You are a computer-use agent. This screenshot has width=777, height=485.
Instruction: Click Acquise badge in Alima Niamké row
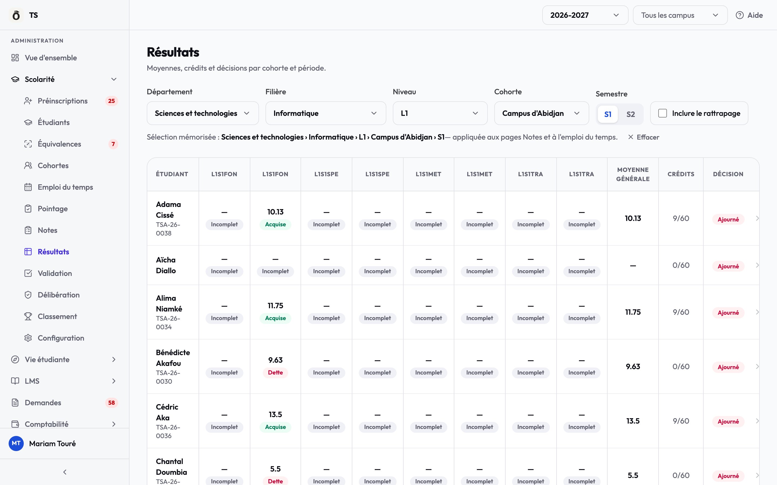[275, 318]
